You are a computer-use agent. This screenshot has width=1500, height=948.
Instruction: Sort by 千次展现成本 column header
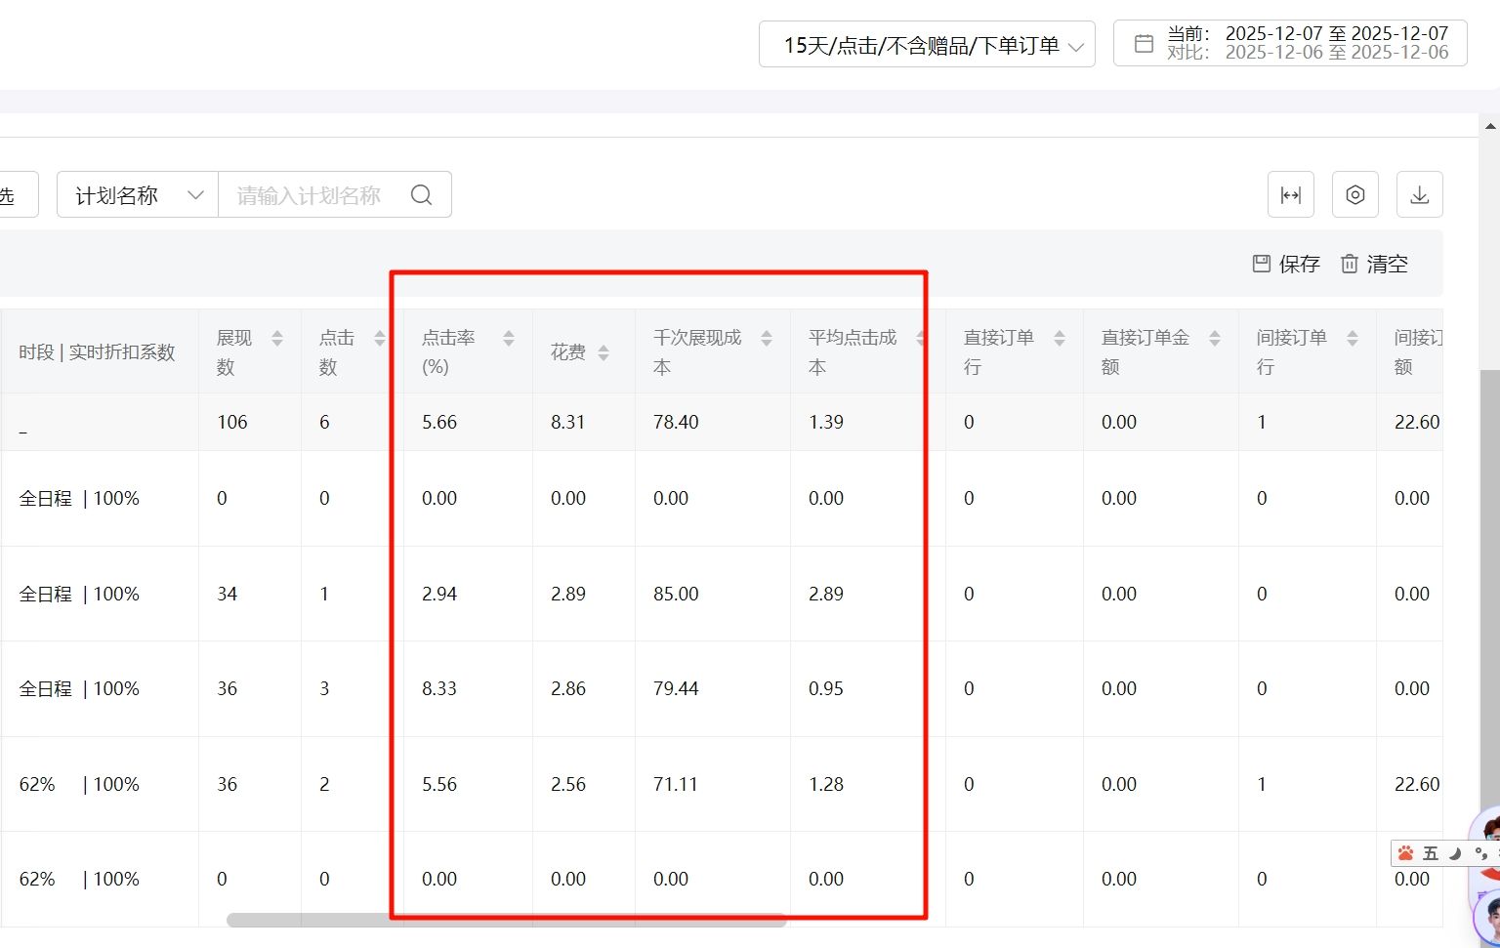pyautogui.click(x=767, y=339)
